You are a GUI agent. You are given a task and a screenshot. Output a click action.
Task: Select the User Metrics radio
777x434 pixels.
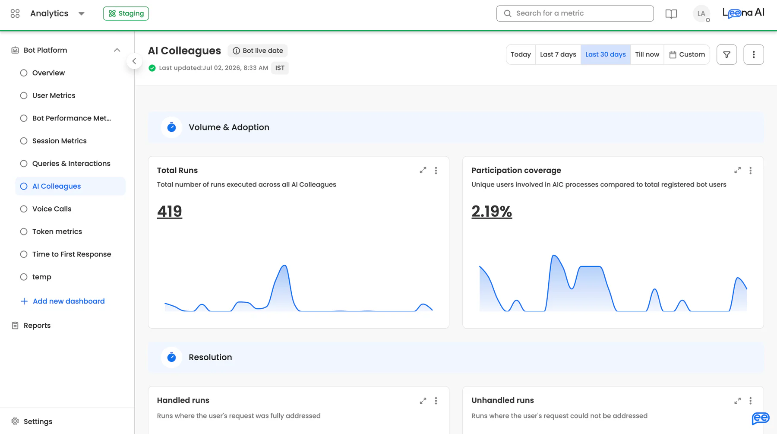[24, 95]
